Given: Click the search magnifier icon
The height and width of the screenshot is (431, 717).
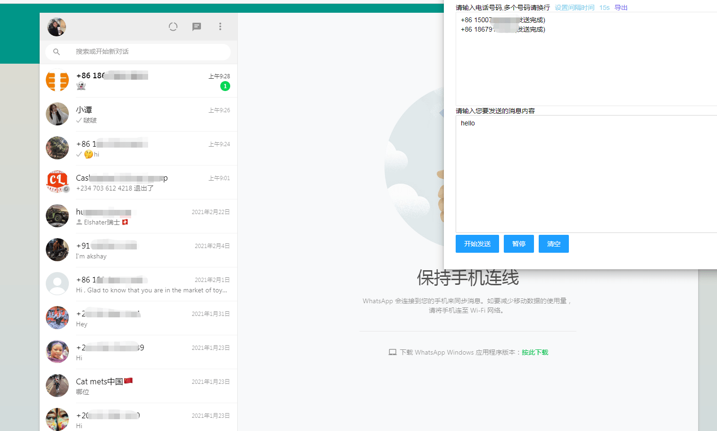Looking at the screenshot, I should pos(57,52).
